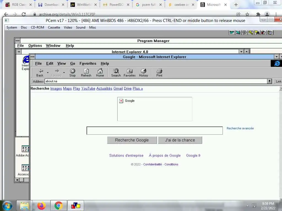This screenshot has width=282, height=211.
Task: Click minimize arrow on Google IE title bar
Action: click(x=276, y=57)
